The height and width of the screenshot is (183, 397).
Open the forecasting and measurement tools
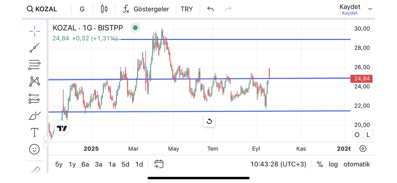34,98
